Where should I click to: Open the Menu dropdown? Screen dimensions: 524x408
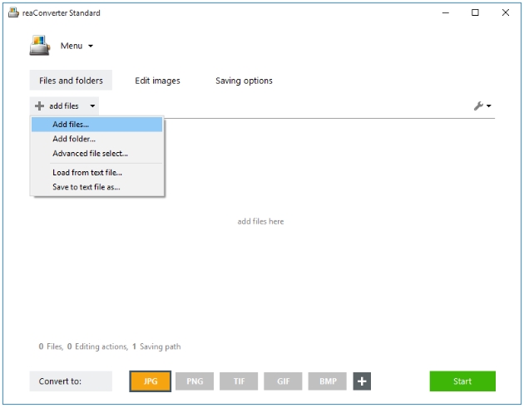point(77,46)
